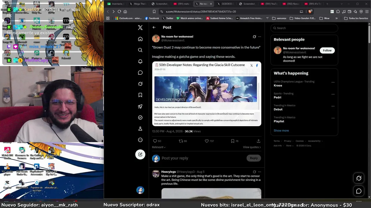The width and height of the screenshot is (371, 208).
Task: Open View quotes link
Action: click(252, 147)
